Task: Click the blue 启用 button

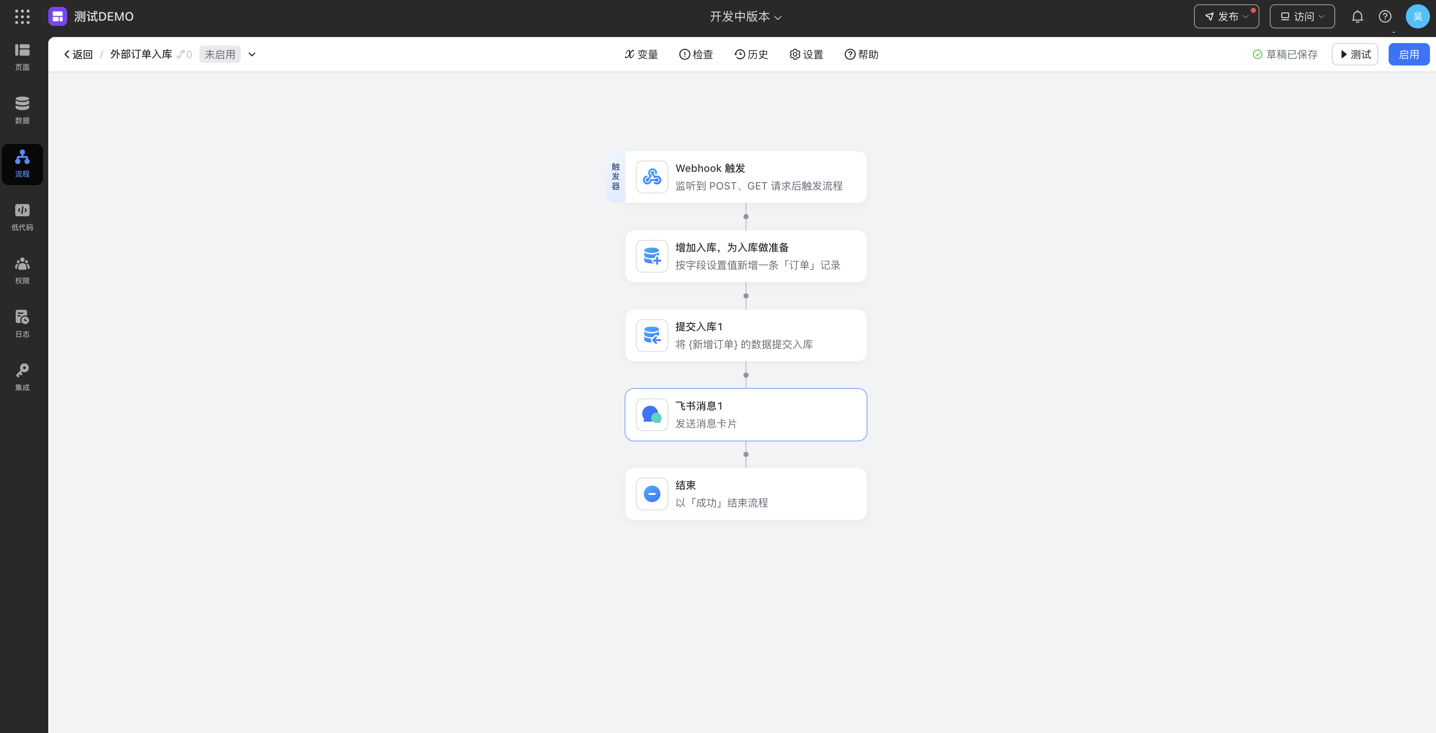Action: pyautogui.click(x=1409, y=55)
